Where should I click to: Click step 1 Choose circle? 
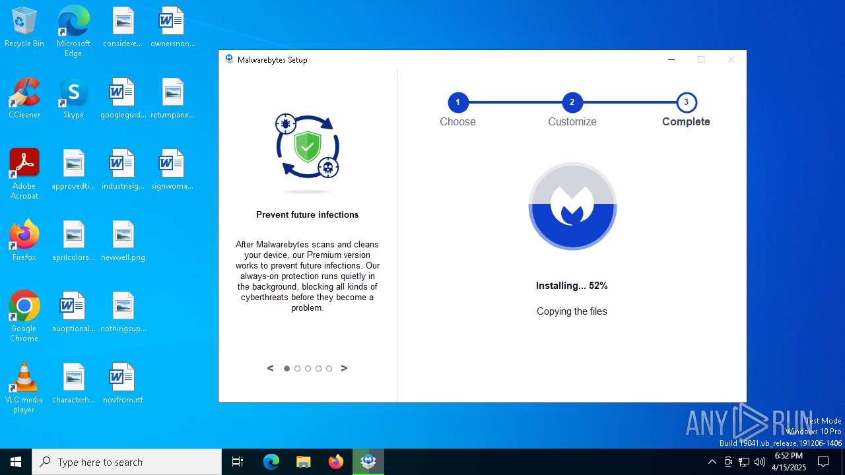(457, 102)
